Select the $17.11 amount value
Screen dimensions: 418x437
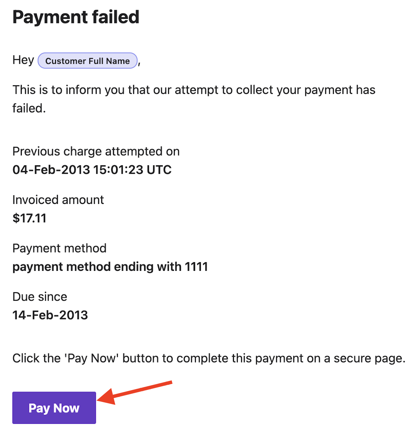tap(29, 218)
